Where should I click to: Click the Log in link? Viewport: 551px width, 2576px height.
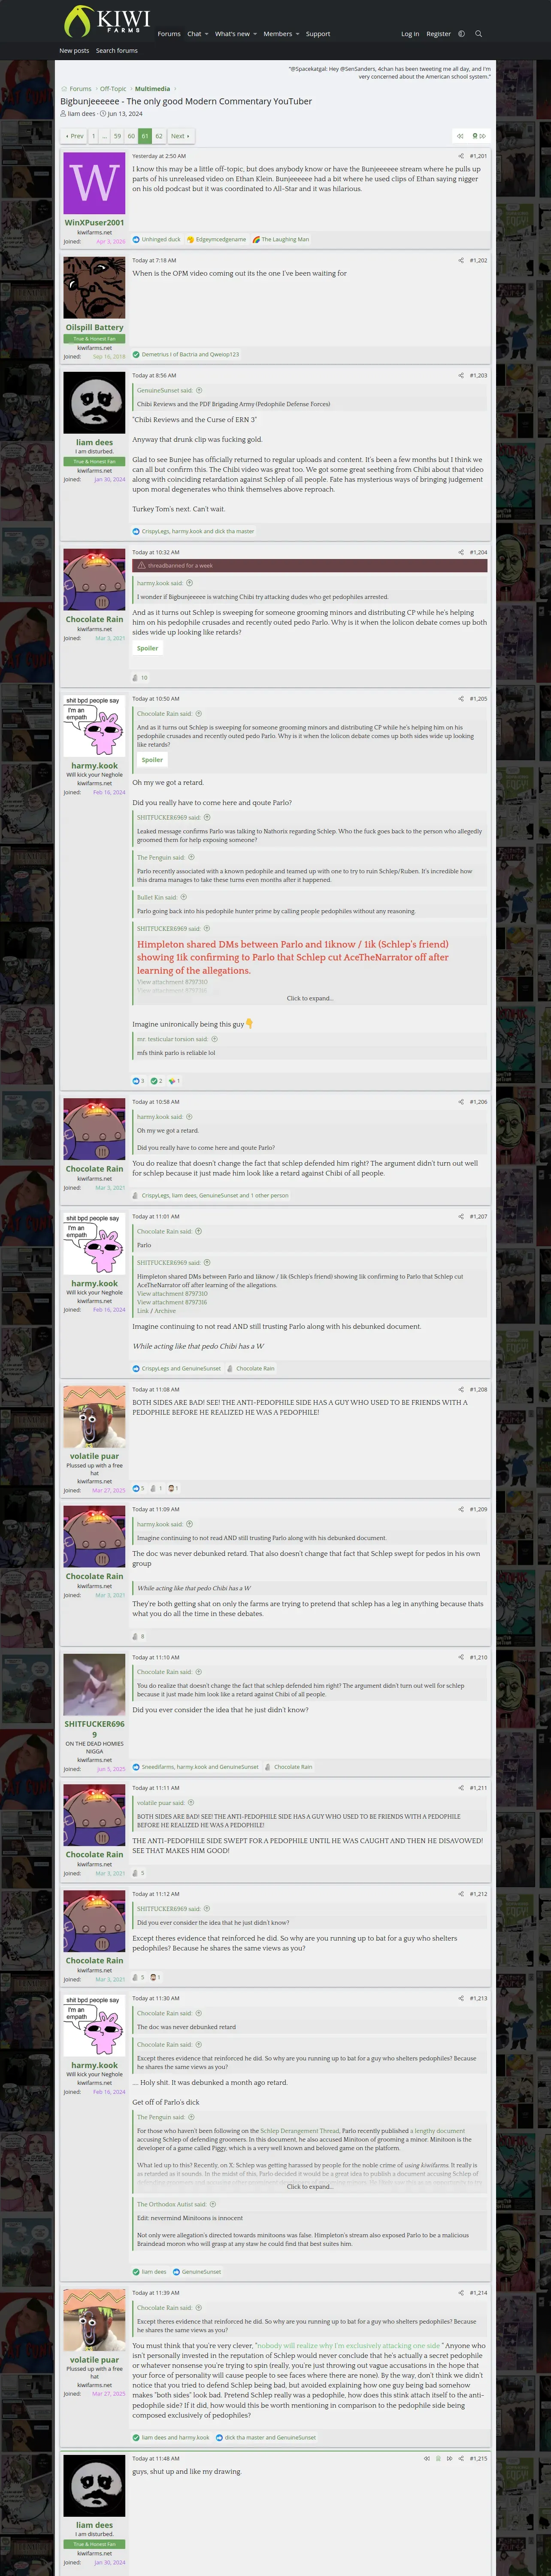(410, 34)
